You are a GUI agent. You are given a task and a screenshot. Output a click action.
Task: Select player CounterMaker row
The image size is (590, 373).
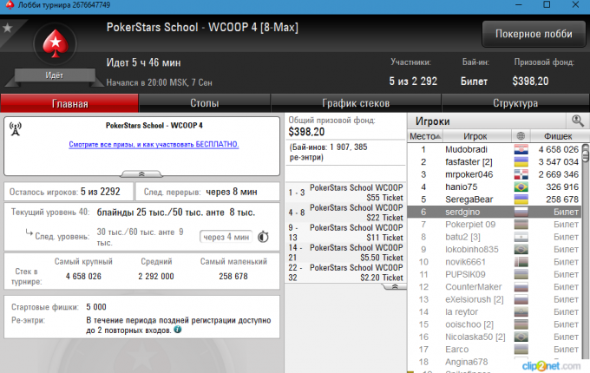[x=495, y=287]
